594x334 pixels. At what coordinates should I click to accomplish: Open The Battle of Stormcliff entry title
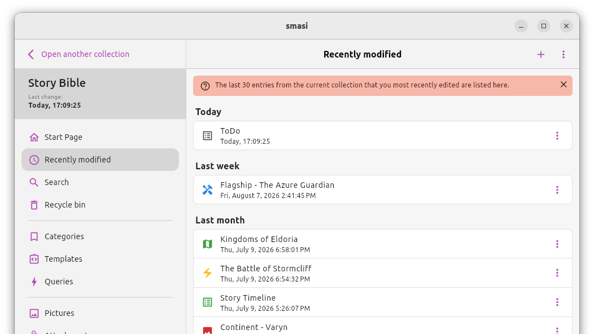click(x=266, y=269)
